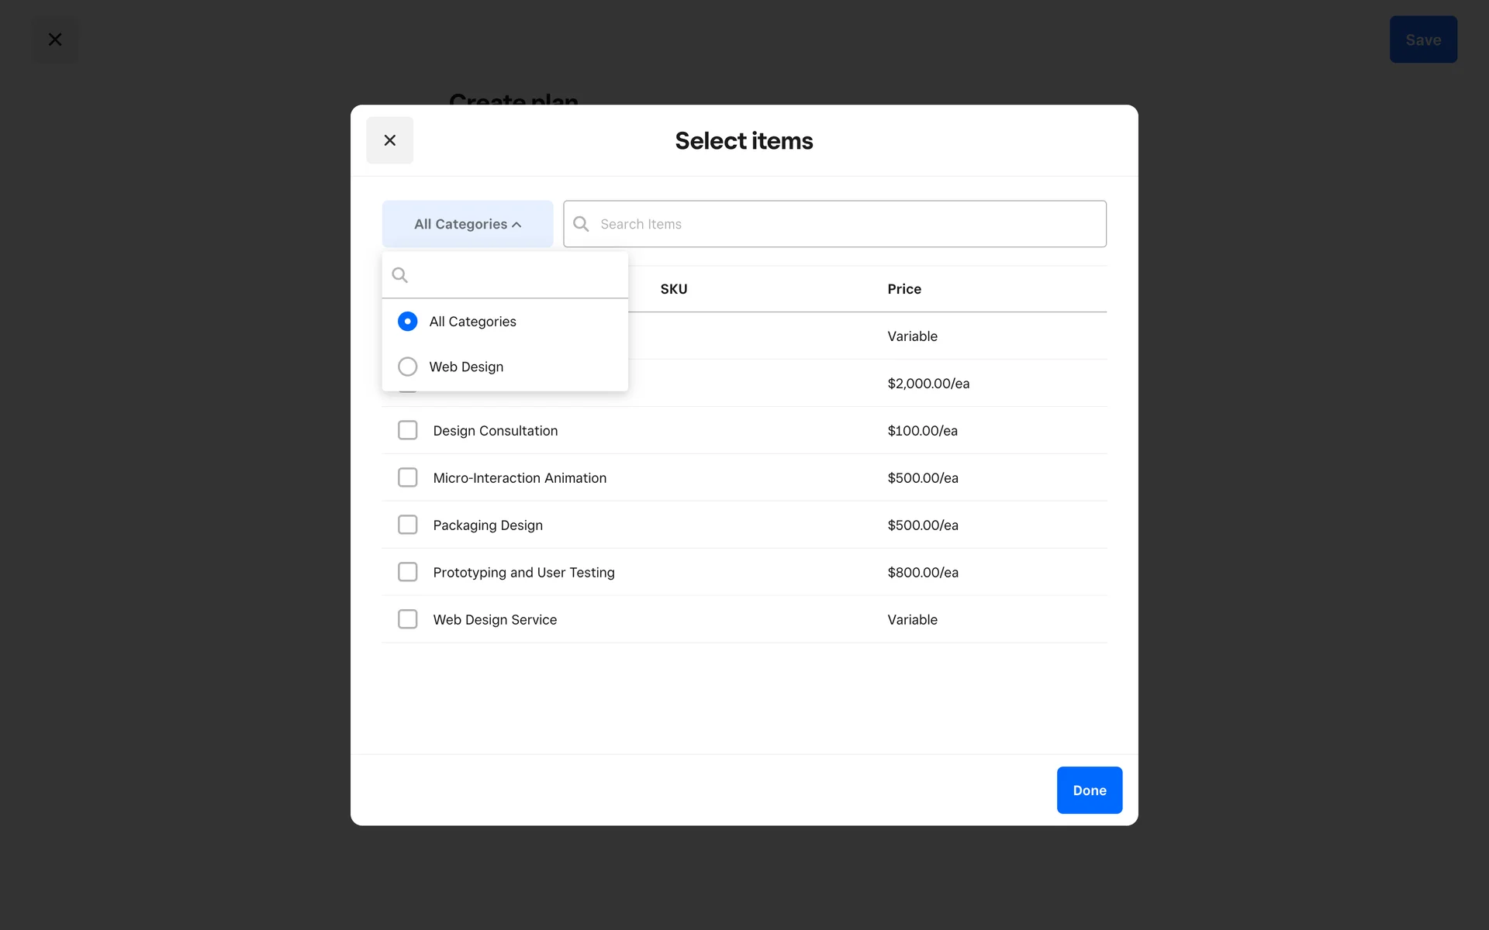Check the Design Consultation checkbox
The width and height of the screenshot is (1489, 930).
click(407, 430)
